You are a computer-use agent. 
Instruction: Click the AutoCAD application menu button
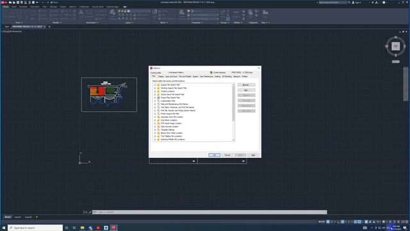4,3
